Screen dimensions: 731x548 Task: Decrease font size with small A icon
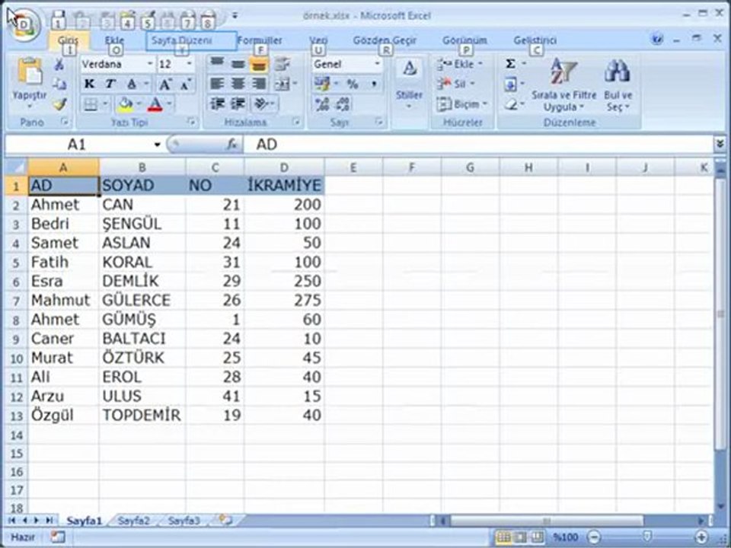[186, 84]
